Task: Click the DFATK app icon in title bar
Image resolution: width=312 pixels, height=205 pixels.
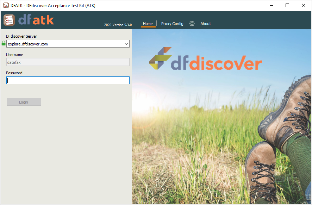Action: [6, 5]
